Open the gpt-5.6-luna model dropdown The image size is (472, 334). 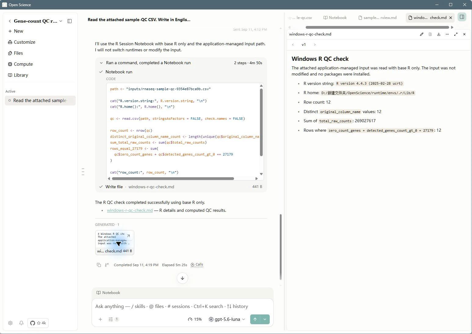[x=227, y=319]
